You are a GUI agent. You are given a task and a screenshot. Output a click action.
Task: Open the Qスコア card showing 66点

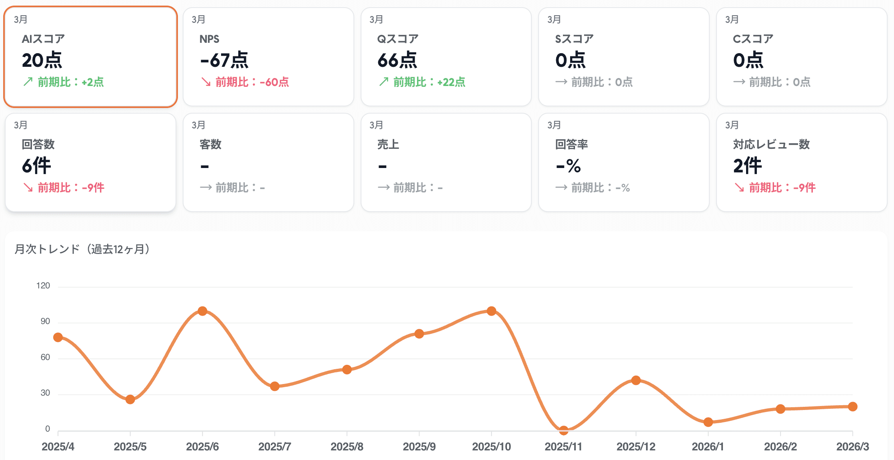[446, 57]
